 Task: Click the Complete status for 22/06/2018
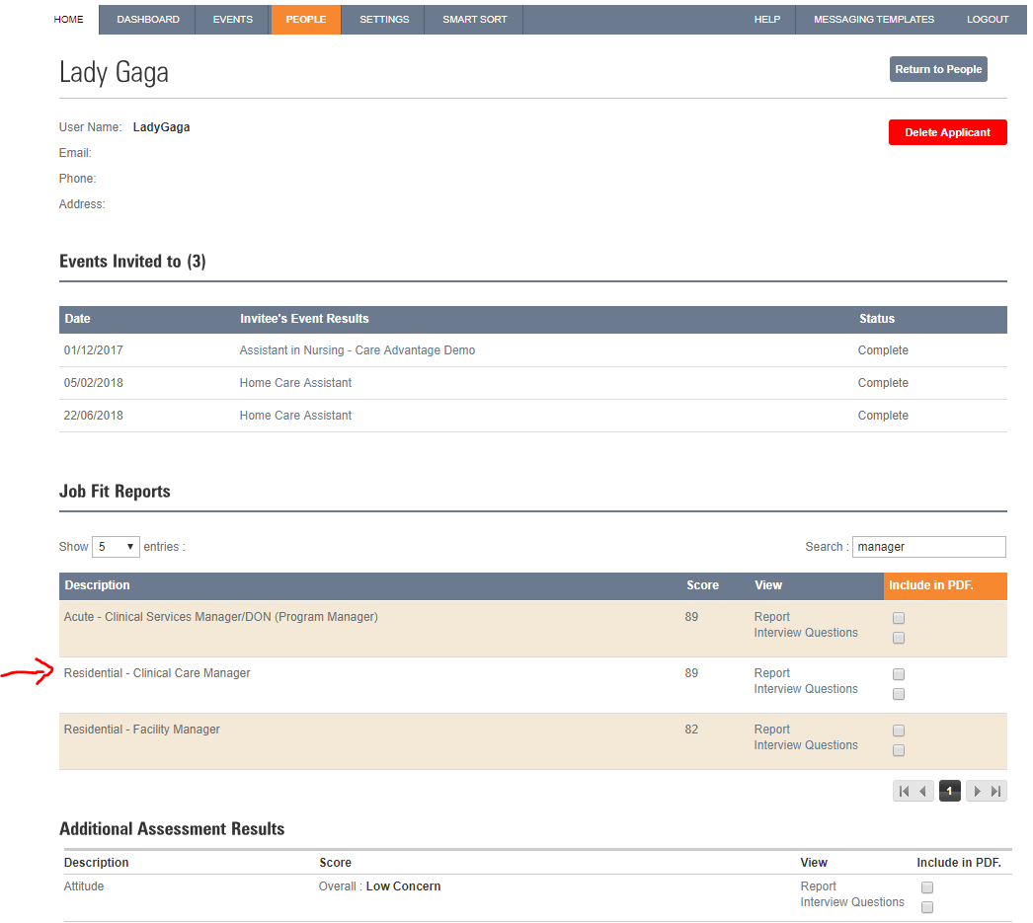(883, 416)
